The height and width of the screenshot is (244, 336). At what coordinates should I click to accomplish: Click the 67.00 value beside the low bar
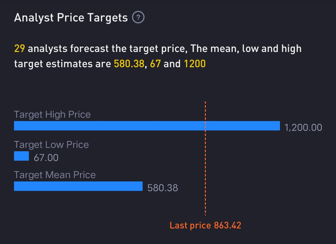(x=46, y=157)
